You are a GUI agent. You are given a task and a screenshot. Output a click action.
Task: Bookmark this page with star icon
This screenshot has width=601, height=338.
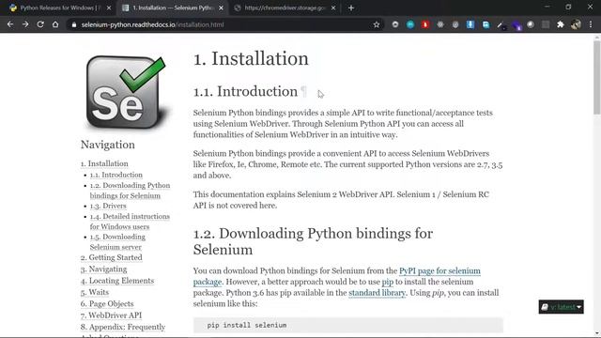tap(377, 24)
